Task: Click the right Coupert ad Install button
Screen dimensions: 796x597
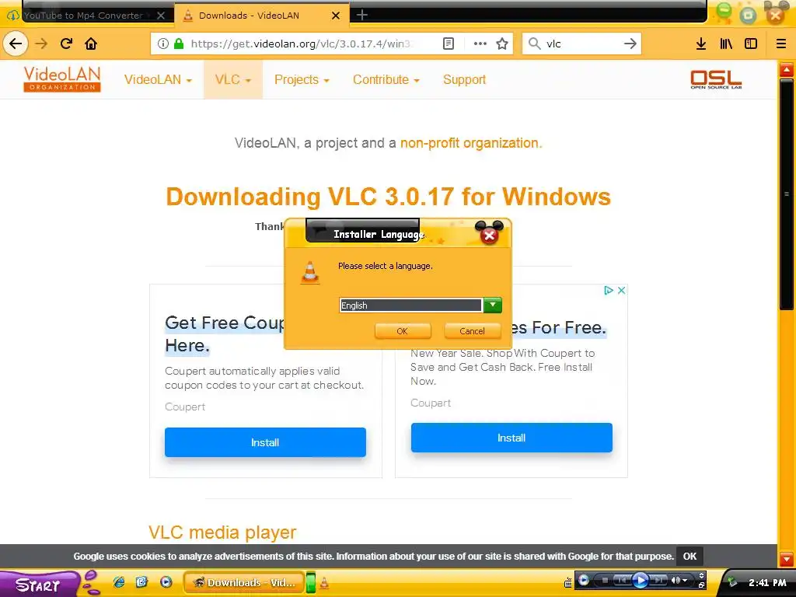Action: point(511,438)
